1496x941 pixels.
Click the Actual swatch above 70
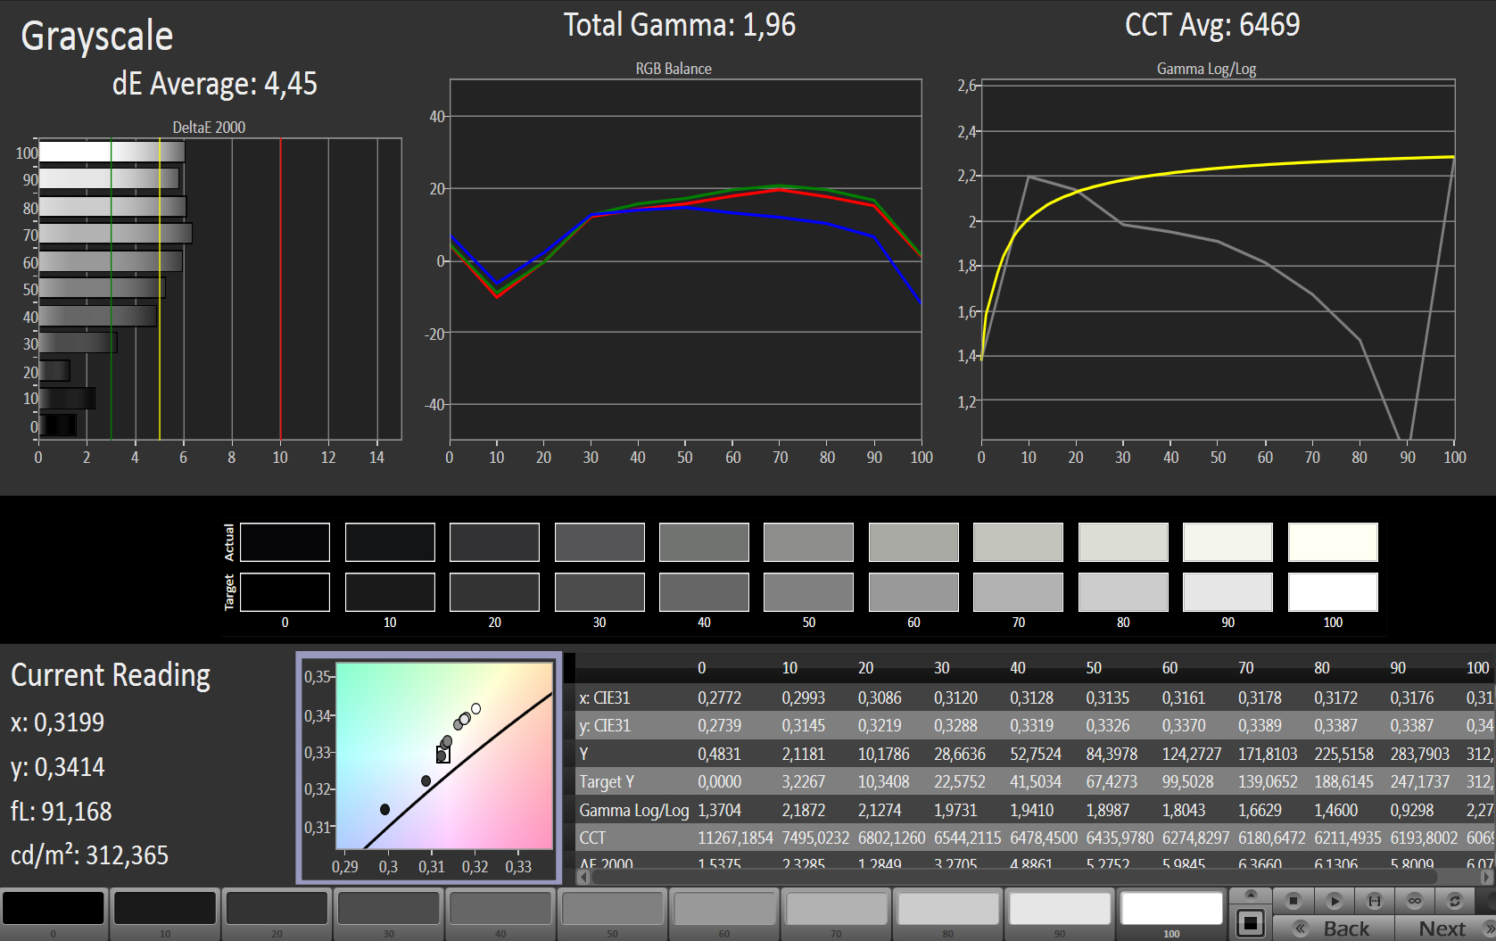coord(1019,542)
